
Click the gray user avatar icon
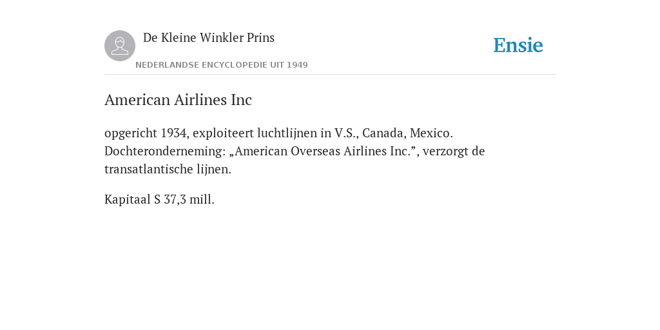120,46
